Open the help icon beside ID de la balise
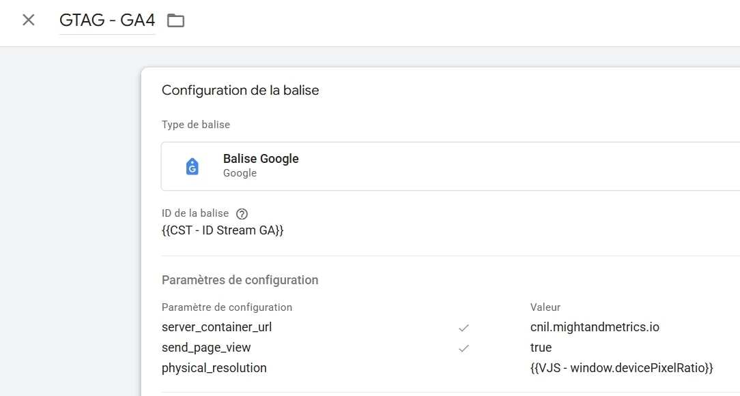 pos(242,213)
